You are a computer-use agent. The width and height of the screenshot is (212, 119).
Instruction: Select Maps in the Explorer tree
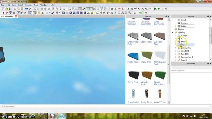point(183,42)
